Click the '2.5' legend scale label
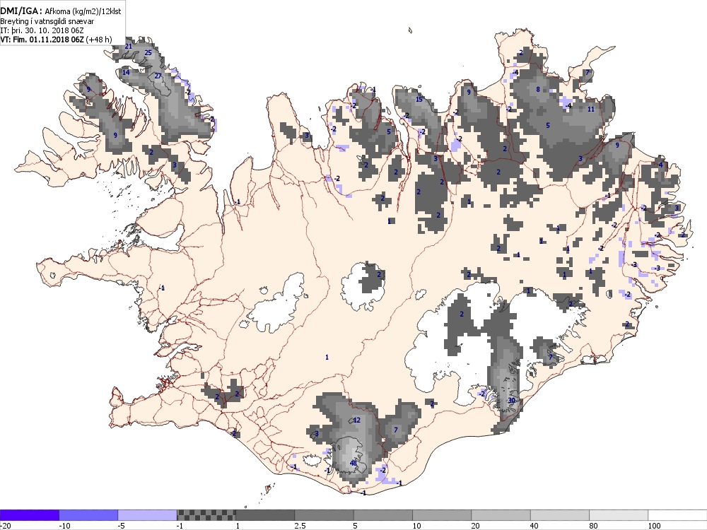707x530 pixels. 300,526
